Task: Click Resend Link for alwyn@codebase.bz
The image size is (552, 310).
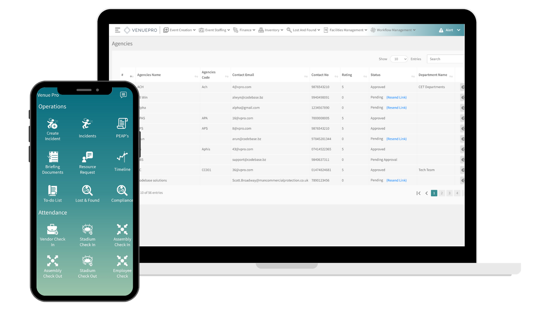Action: 396,97
